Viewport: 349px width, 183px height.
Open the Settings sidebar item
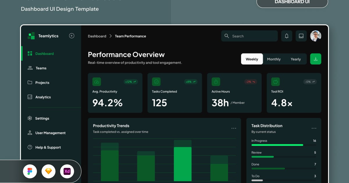(x=42, y=119)
